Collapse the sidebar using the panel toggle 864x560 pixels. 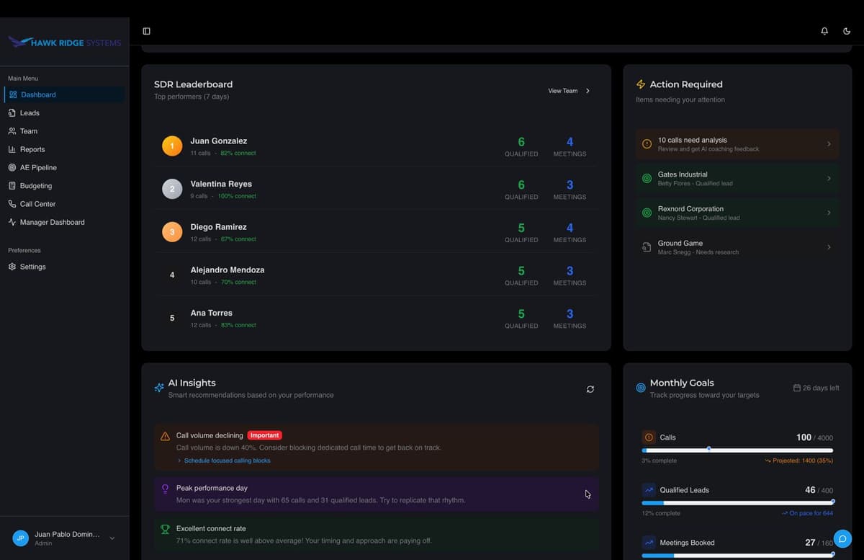[x=146, y=31]
